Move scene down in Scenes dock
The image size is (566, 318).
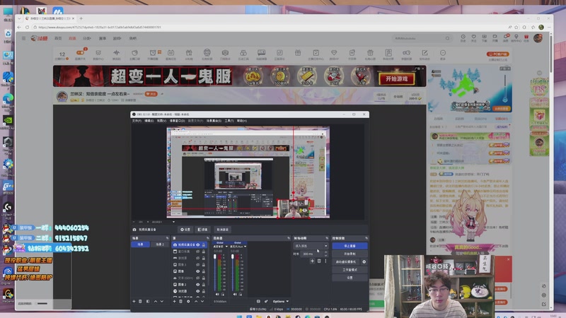click(x=162, y=302)
